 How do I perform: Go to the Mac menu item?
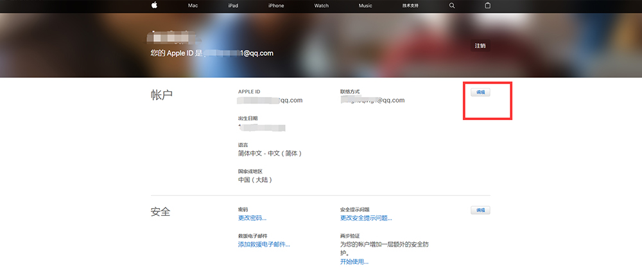pyautogui.click(x=193, y=5)
